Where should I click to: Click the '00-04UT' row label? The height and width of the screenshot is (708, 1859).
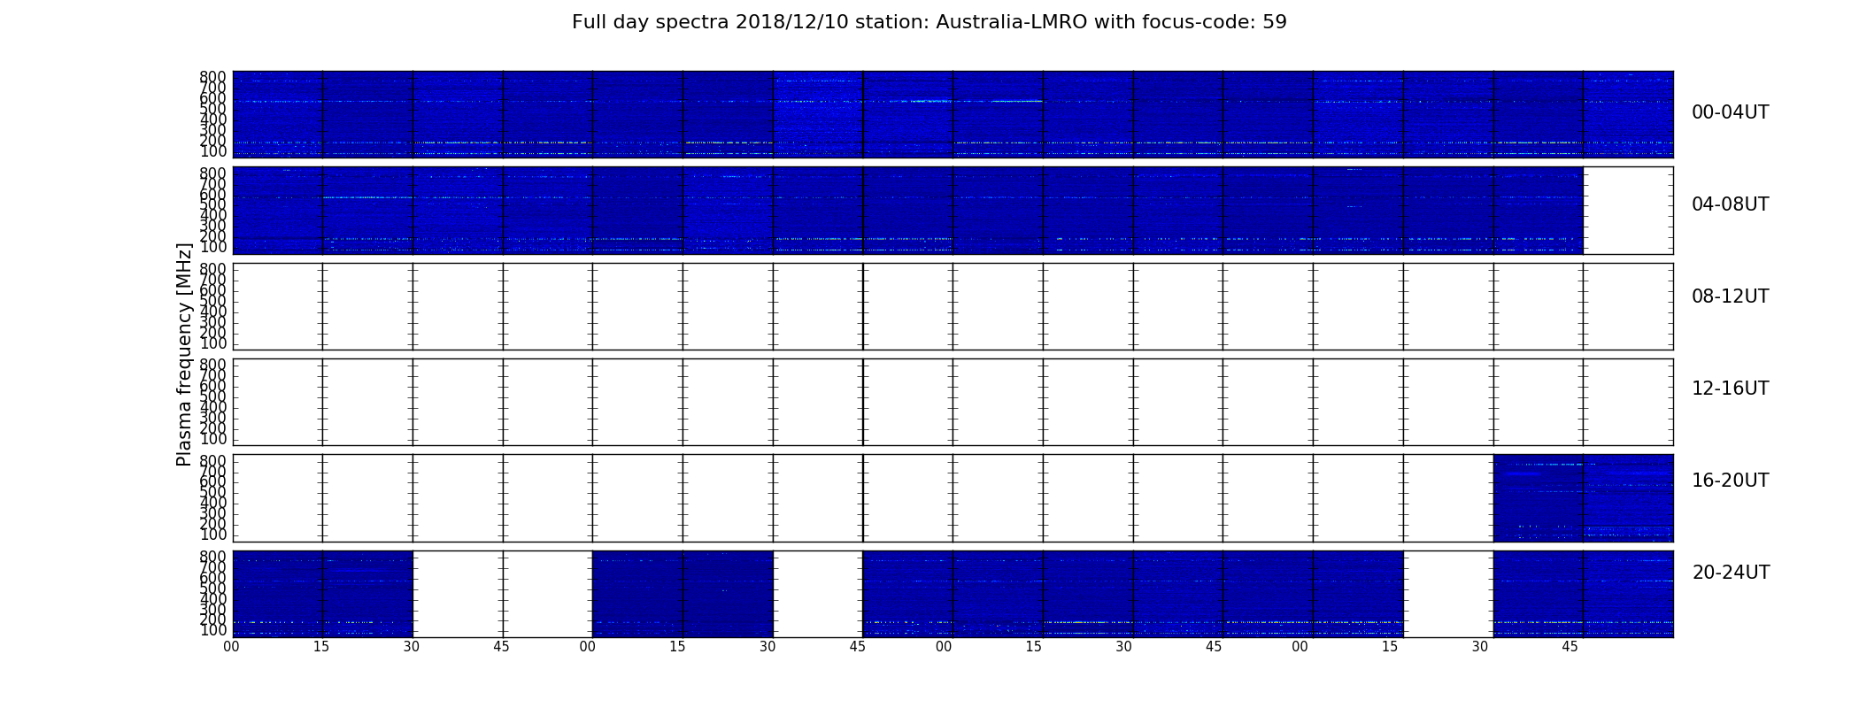(1731, 112)
